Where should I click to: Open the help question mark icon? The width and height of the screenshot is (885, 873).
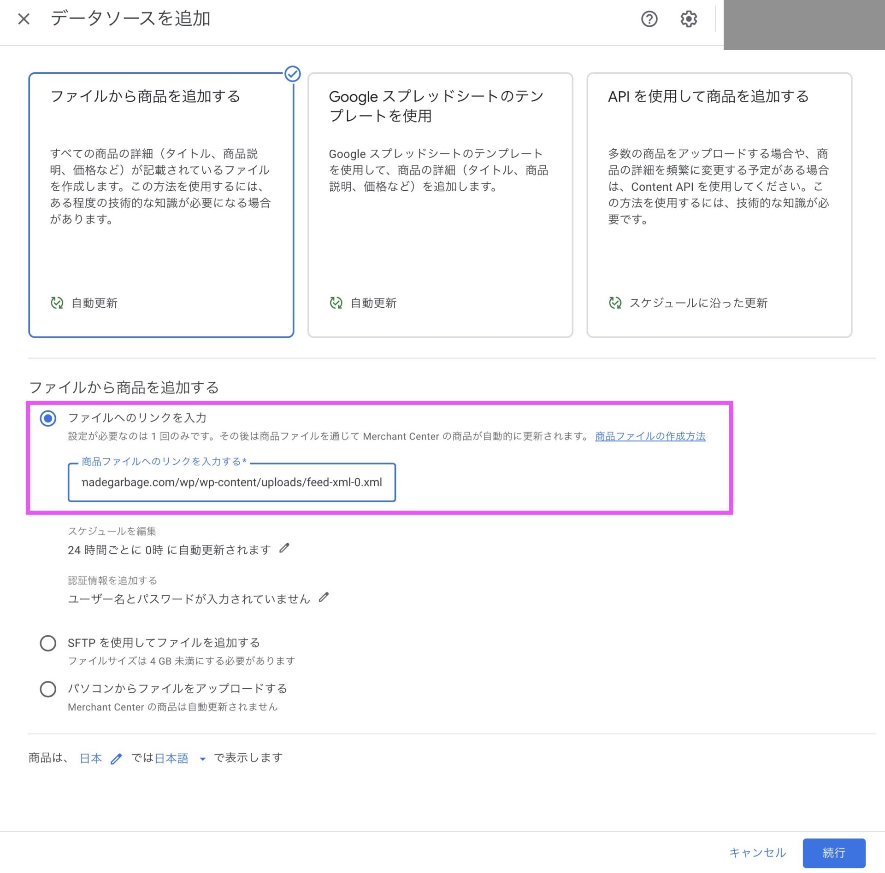tap(649, 19)
